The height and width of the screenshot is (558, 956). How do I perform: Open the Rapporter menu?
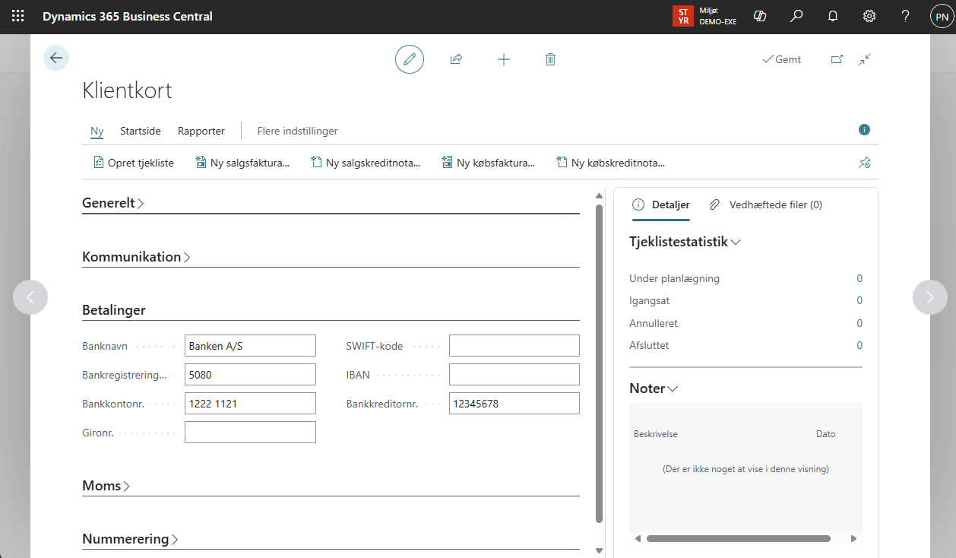(x=201, y=131)
